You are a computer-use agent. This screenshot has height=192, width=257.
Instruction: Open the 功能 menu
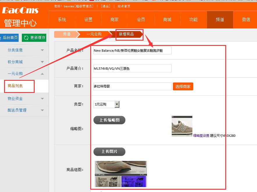(194, 20)
